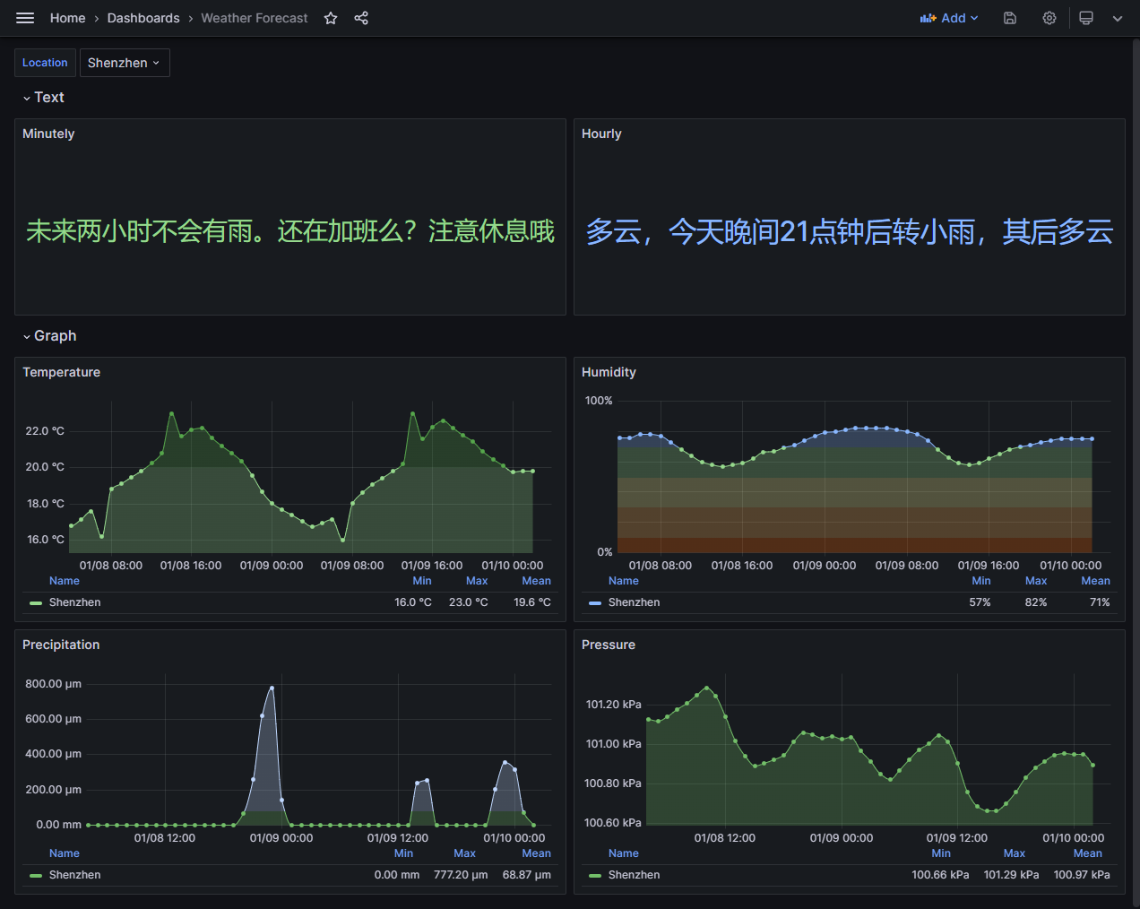This screenshot has width=1140, height=909.
Task: Click Temperature max value 23.0 °C
Action: (469, 602)
